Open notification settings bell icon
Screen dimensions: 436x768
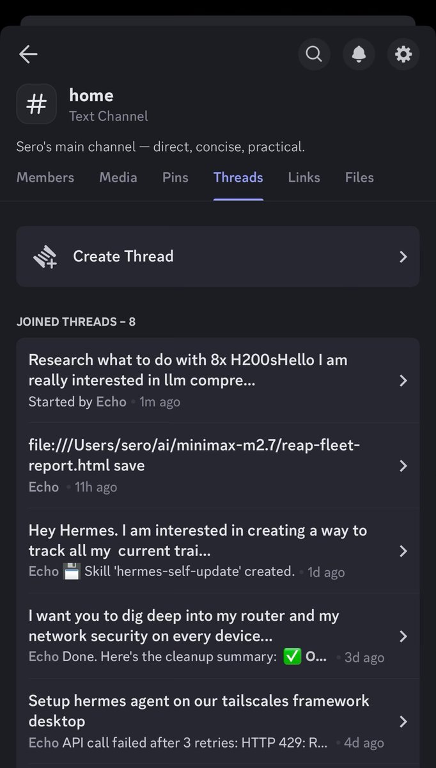(x=359, y=54)
